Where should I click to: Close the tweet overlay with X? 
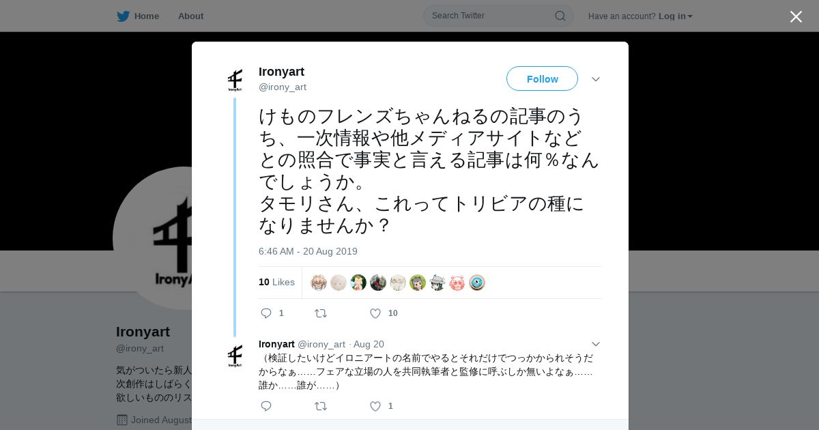pos(796,16)
